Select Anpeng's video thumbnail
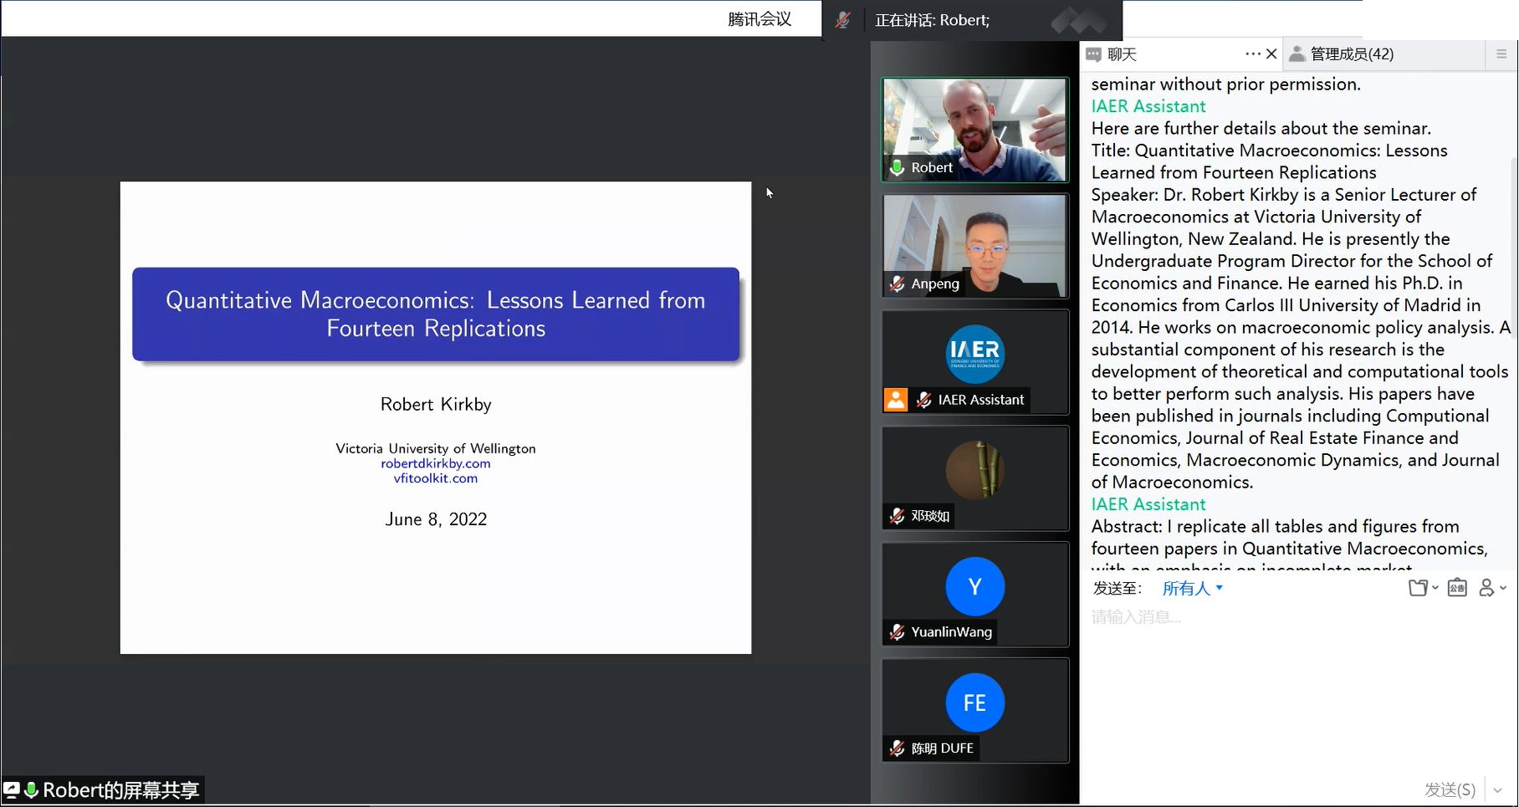The width and height of the screenshot is (1519, 807). tap(975, 246)
